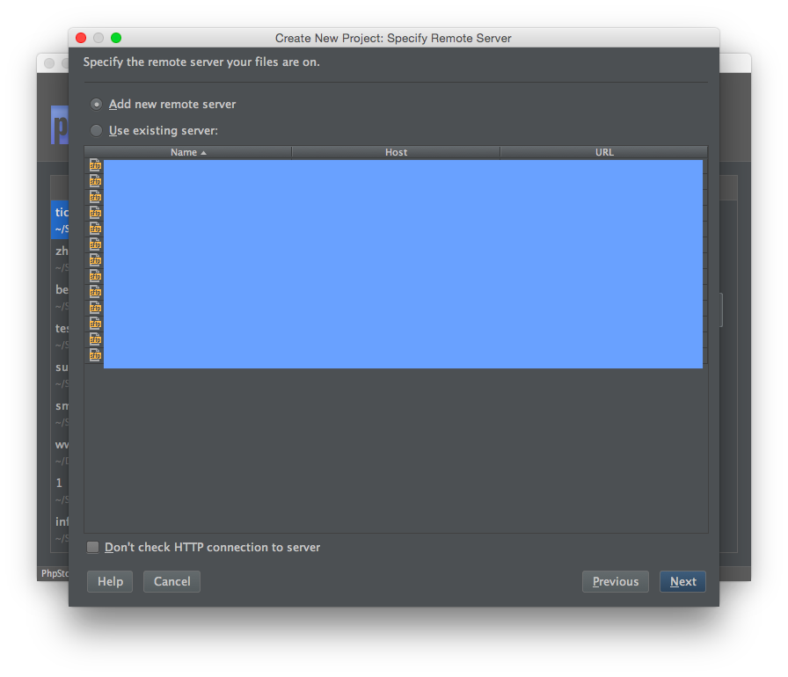
Task: Choose the Use existing server radio button
Action: (97, 131)
